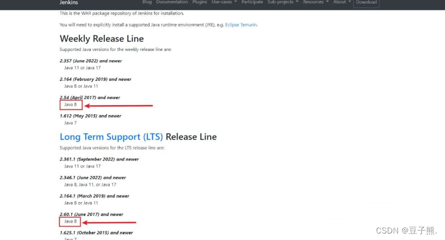Open the Long Term Support (LTS) link
Image resolution: width=445 pixels, height=240 pixels.
111,137
